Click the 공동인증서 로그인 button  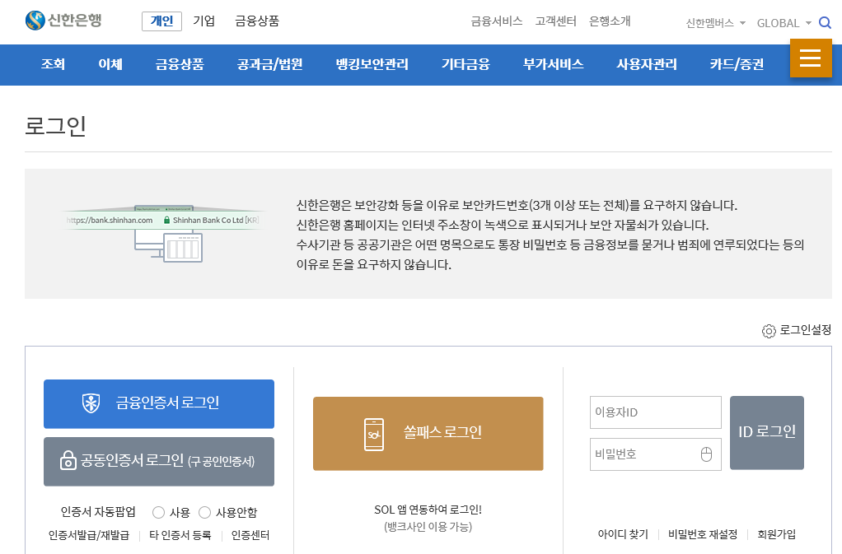pos(159,462)
